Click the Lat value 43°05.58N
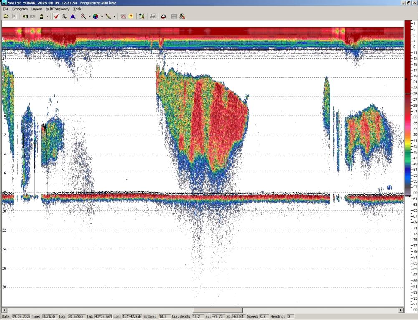The image size is (418, 320). [103, 317]
